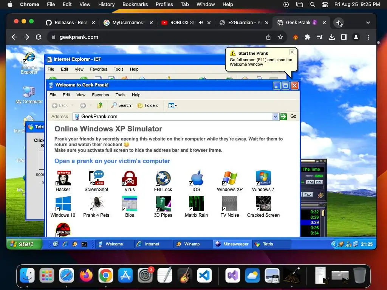Toggle Winamp PL playlist button

click(x=319, y=182)
